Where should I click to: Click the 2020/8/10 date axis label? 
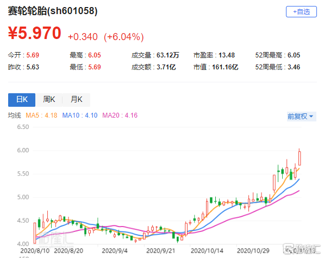(x=35, y=251)
